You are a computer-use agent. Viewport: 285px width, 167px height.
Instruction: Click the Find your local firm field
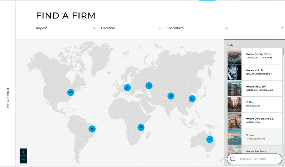(257, 159)
